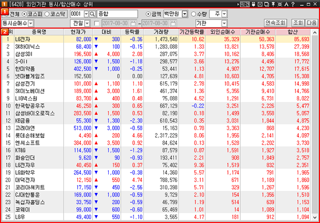Sort by the 종목명 column header
The image size is (320, 223).
tap(39, 32)
